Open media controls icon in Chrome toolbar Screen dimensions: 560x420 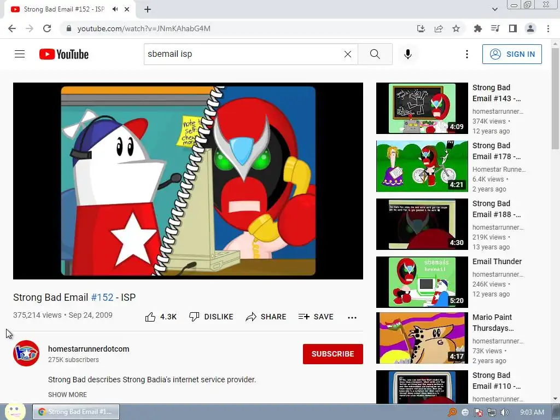point(495,28)
